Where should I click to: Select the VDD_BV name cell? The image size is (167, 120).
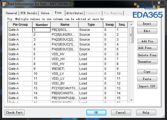point(65,83)
